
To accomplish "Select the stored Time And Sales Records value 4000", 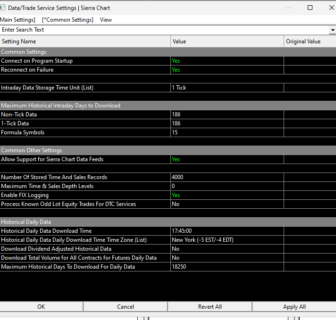I will (x=227, y=177).
